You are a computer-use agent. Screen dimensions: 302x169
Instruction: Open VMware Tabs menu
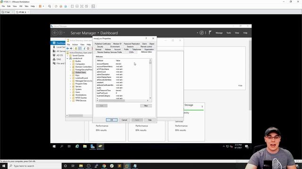(26, 6)
